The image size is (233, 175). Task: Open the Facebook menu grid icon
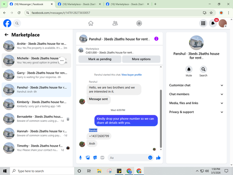(203, 23)
